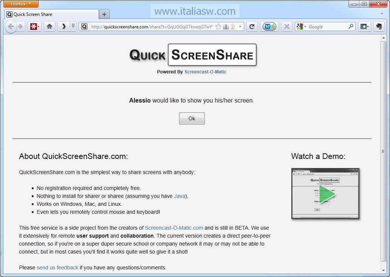
Task: Click 'Even lets you remotely control mouse and keyboard!' bullet
Action: coord(98,212)
